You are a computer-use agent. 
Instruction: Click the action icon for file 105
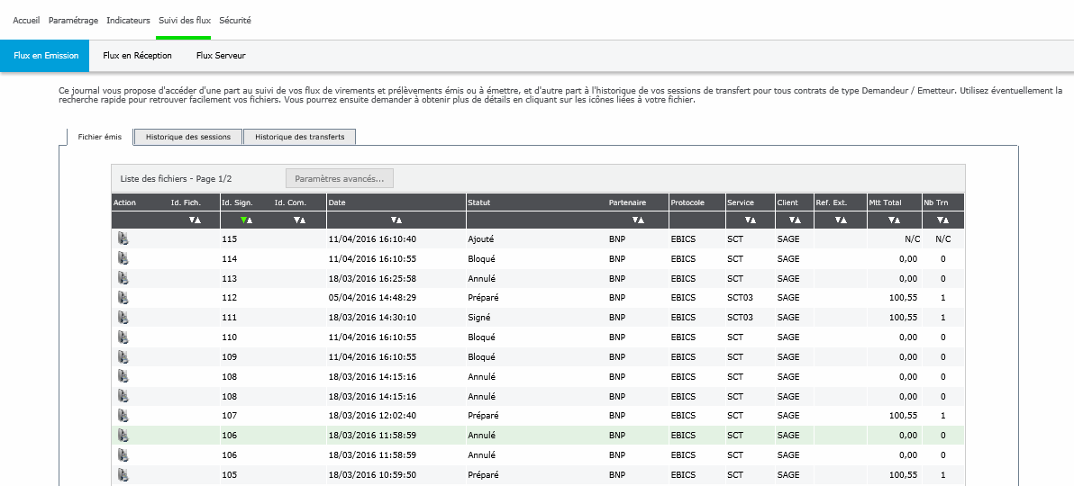click(x=123, y=474)
